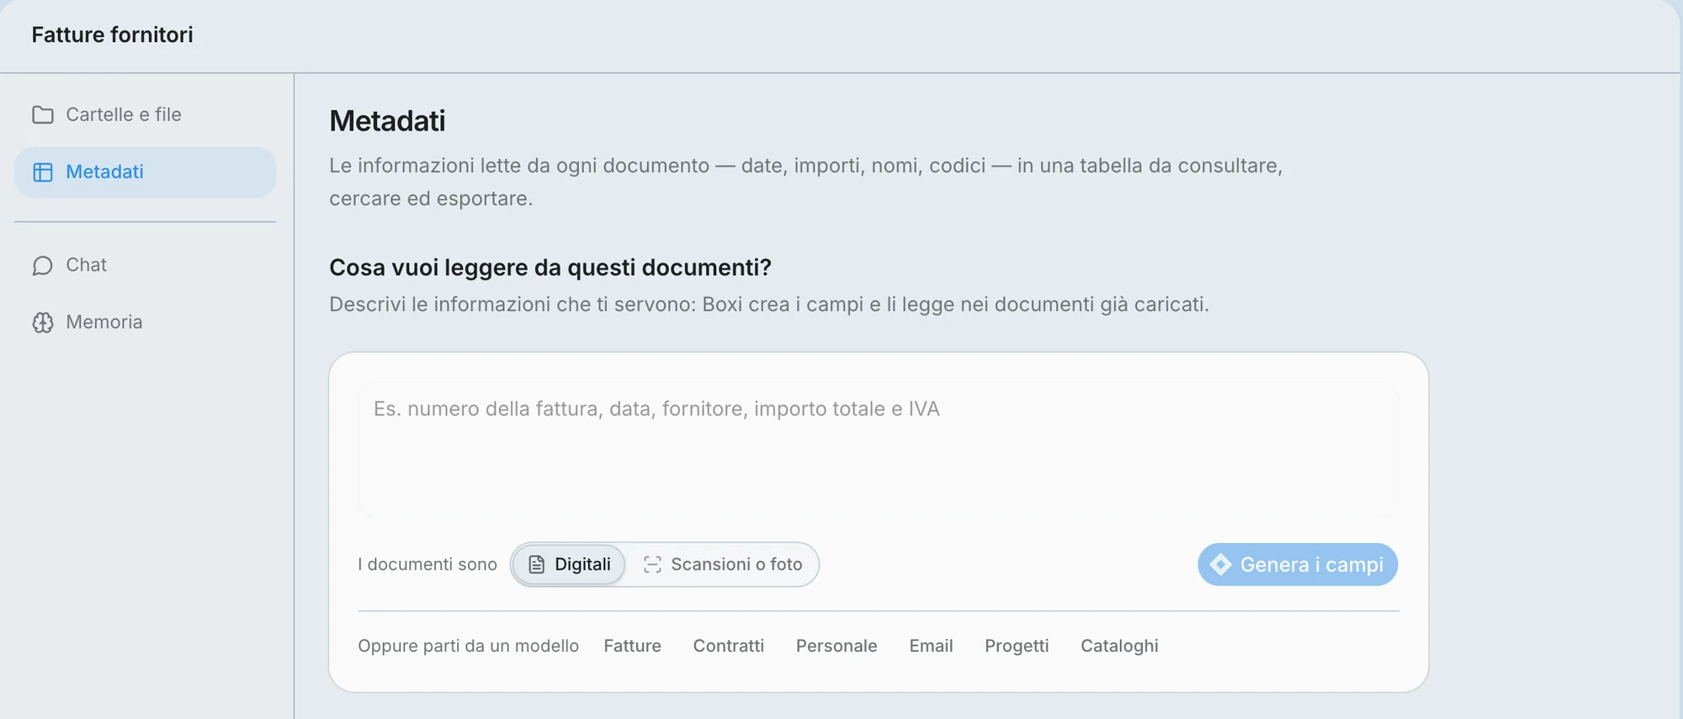Focus the field description text area

(x=879, y=450)
